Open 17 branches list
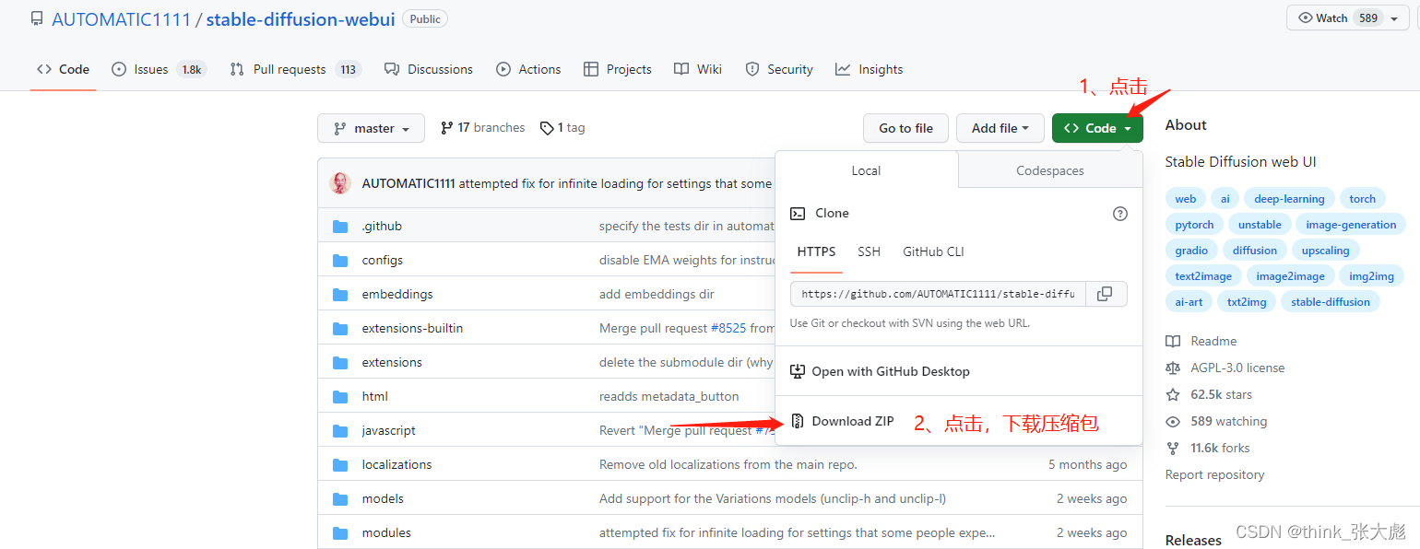 pyautogui.click(x=482, y=128)
